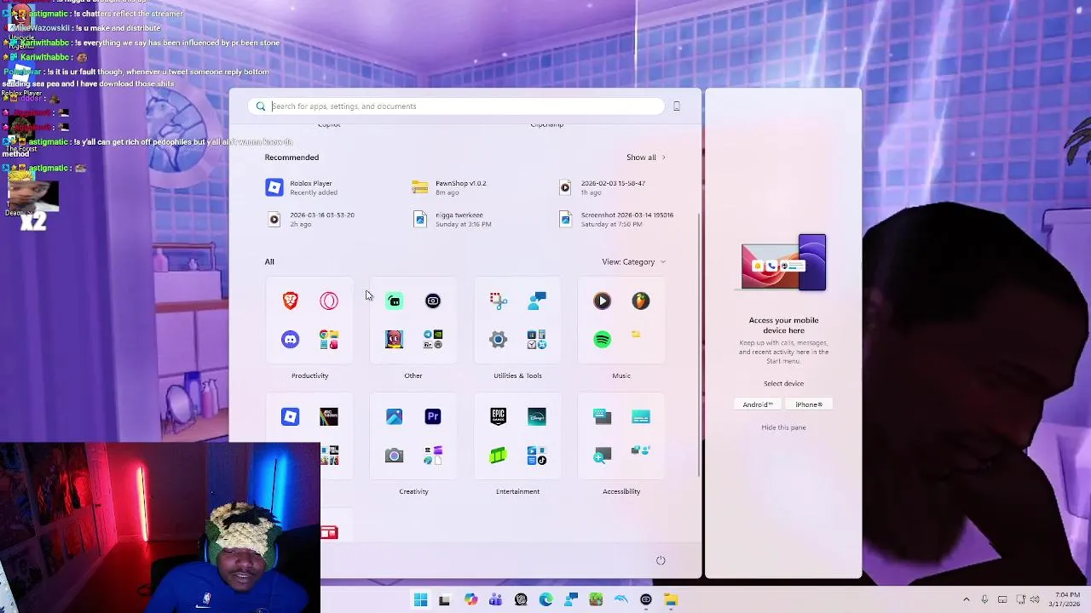This screenshot has width=1091, height=613.
Task: Expand Utilities & tools more-apps tile
Action: click(x=537, y=340)
